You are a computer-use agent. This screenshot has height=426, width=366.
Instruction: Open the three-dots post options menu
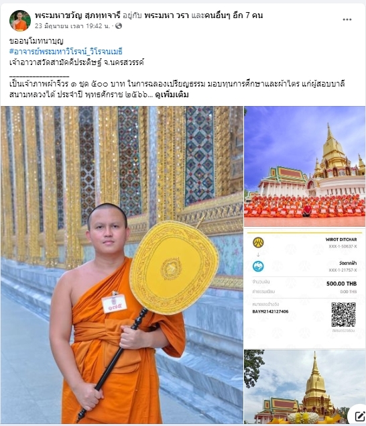click(347, 19)
